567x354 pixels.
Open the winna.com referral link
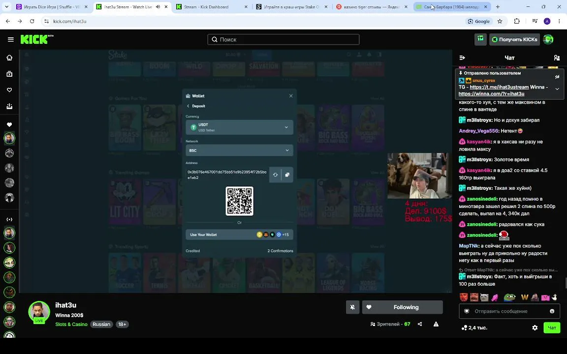(x=491, y=93)
